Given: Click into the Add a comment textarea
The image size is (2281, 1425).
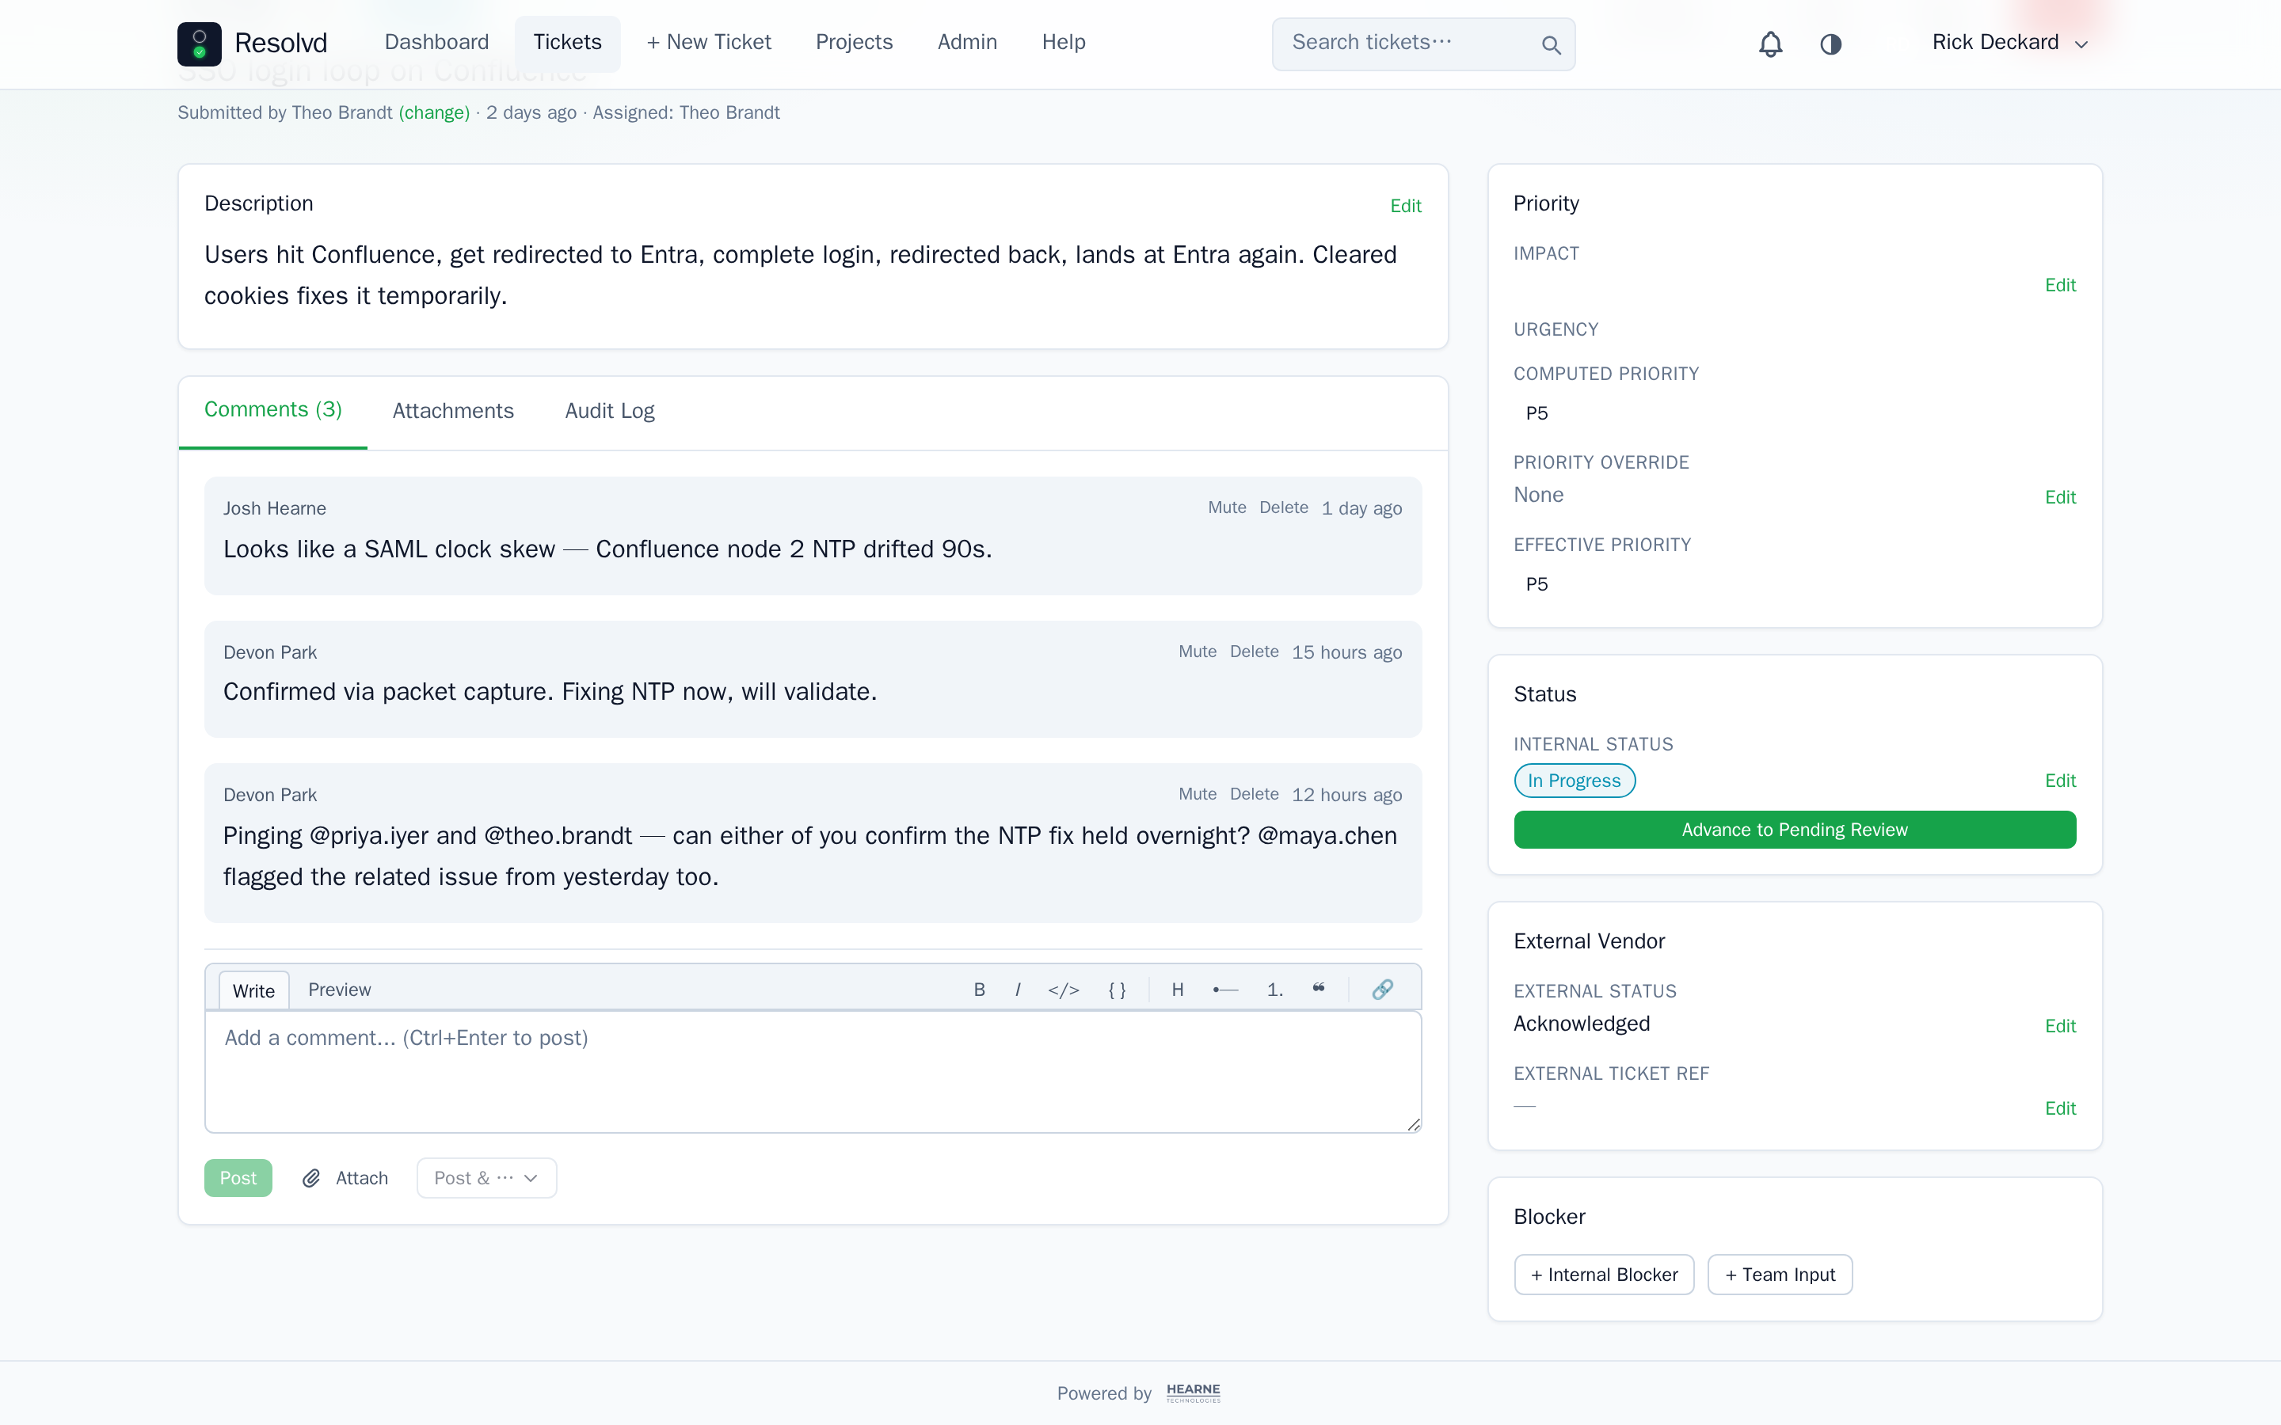Looking at the screenshot, I should point(813,1072).
